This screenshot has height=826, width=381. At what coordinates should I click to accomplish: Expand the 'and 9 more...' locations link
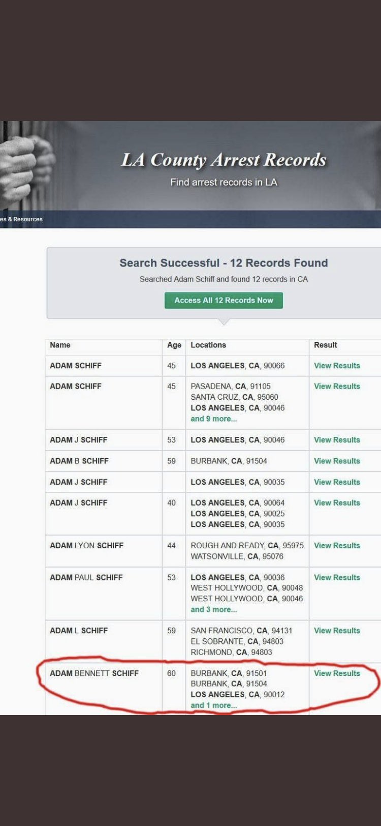pyautogui.click(x=214, y=419)
